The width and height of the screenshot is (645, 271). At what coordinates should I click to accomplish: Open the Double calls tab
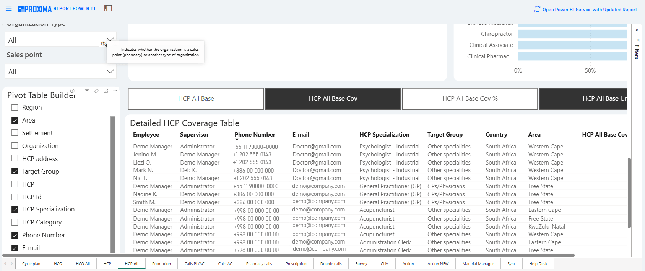331,264
